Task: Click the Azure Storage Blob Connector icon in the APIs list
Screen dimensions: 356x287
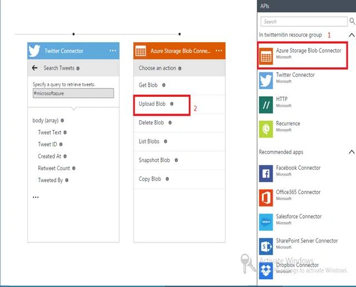Action: (x=266, y=56)
